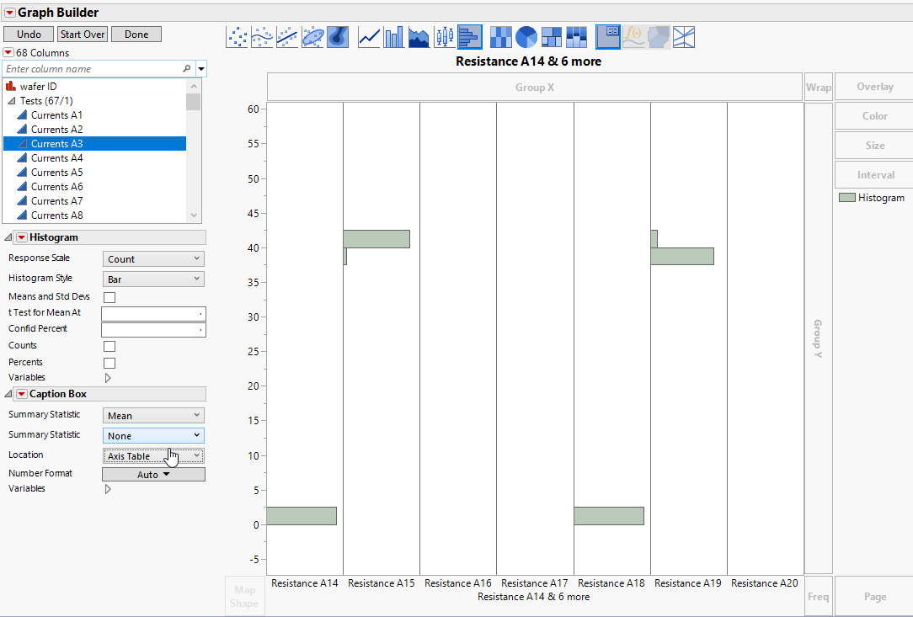Select the Points element in the toolbar

click(237, 36)
